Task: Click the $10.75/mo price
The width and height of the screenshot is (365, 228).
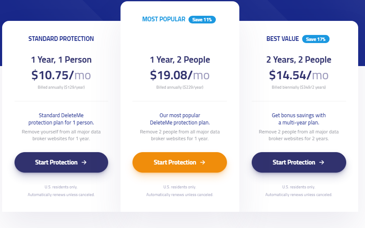Action: [x=61, y=75]
